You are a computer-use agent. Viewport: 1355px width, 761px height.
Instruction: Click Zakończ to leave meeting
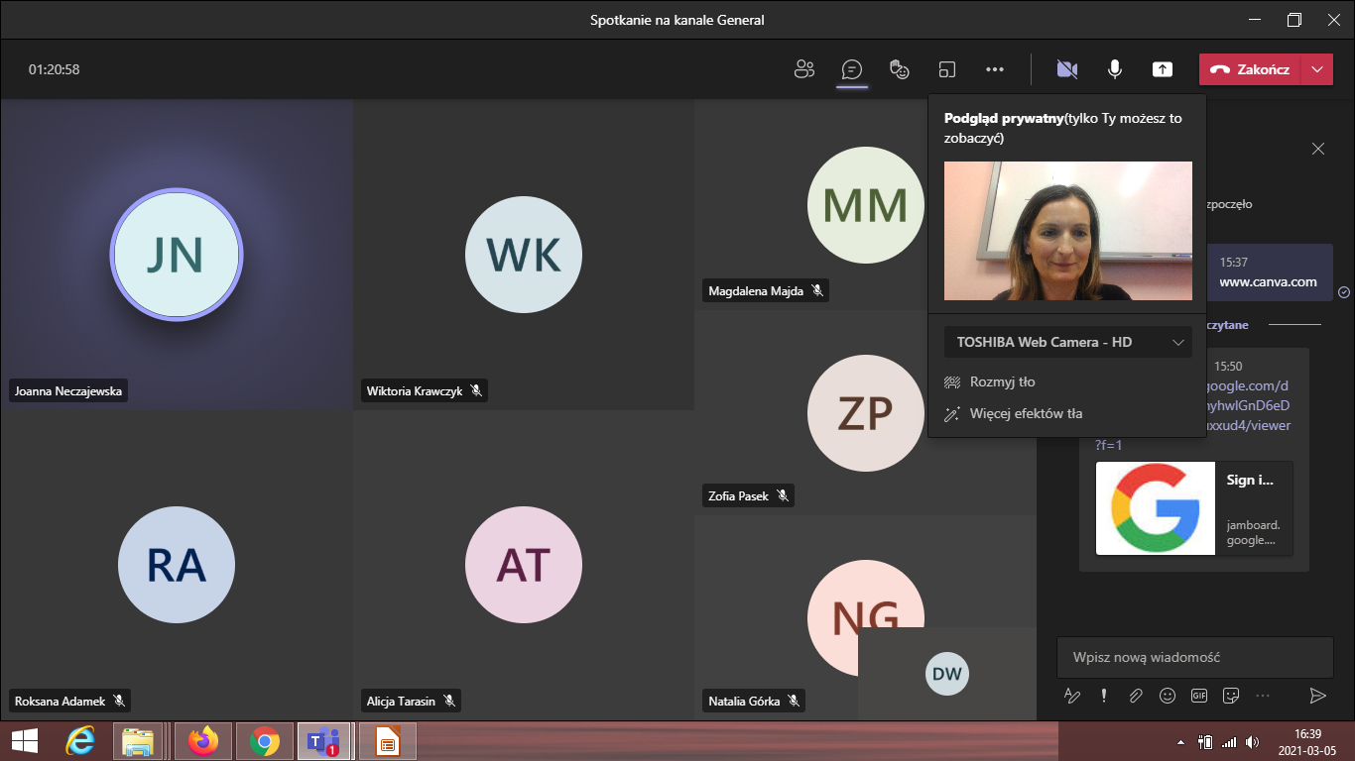tap(1250, 69)
